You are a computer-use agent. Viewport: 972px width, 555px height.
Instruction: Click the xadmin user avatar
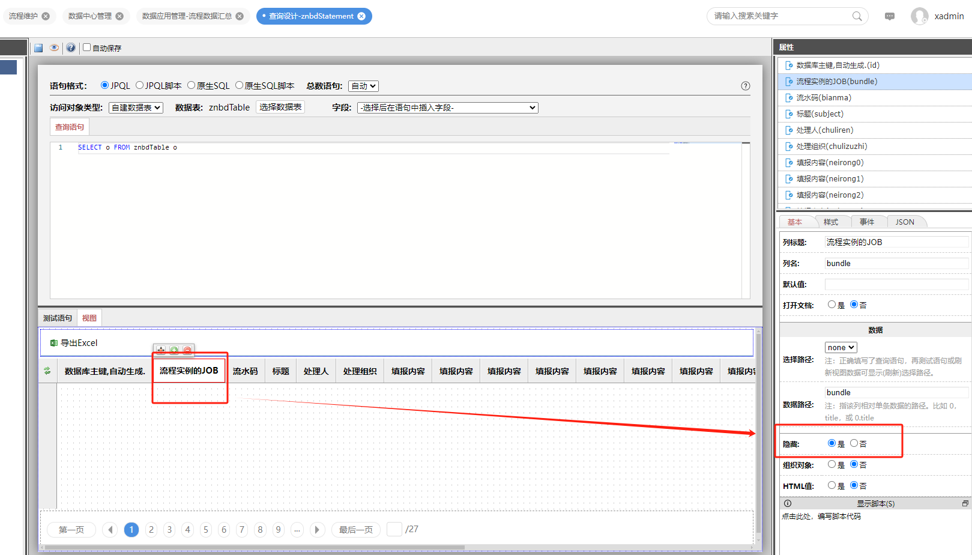(920, 16)
